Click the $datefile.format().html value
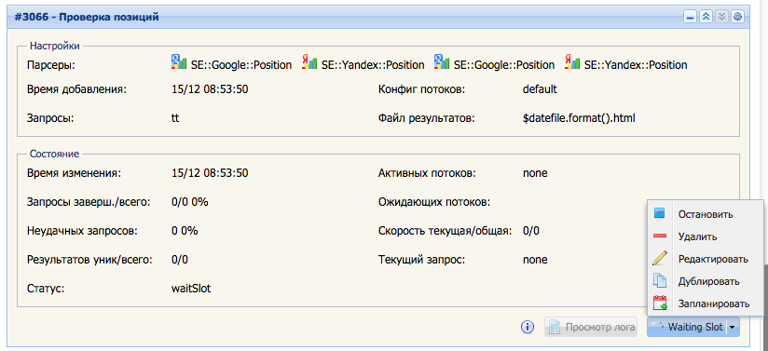The image size is (768, 351). (579, 118)
